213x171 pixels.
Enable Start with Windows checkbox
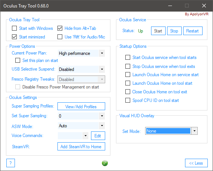pyautogui.click(x=15, y=28)
